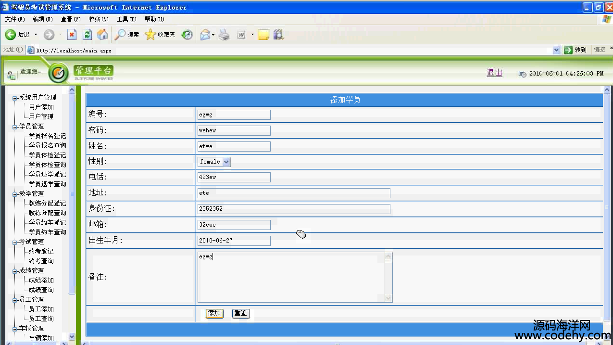
Task: Open 学员体检登记 in the sidebar
Action: (x=48, y=155)
